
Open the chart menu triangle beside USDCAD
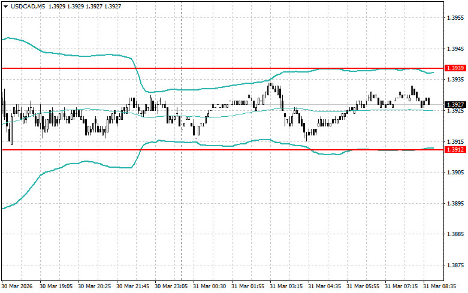pyautogui.click(x=5, y=6)
